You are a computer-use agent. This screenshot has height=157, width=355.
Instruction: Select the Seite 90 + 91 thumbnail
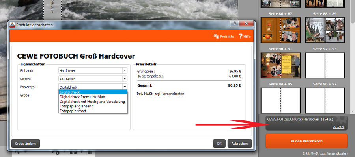pos(280,65)
